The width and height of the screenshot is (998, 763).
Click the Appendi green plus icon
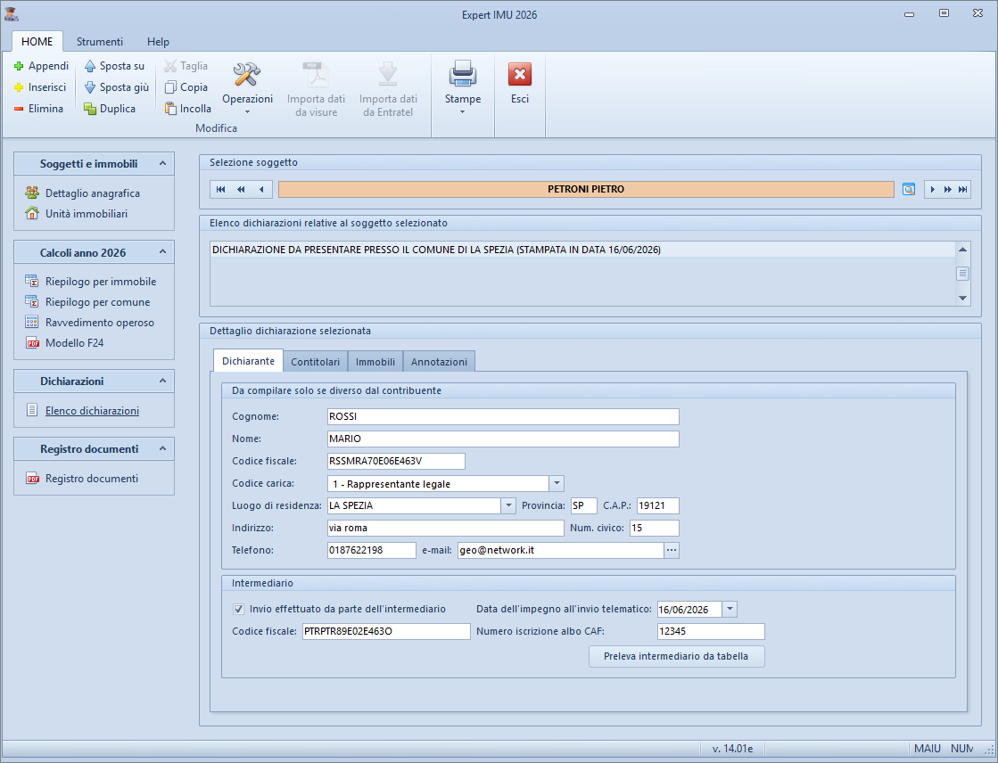19,66
